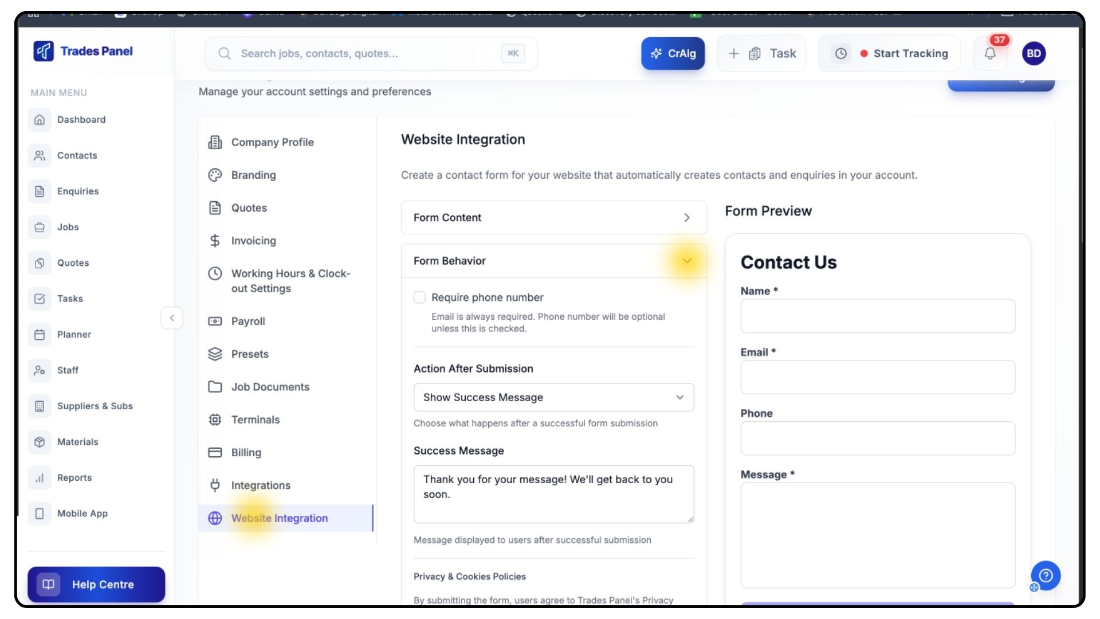Click the Planner calendar icon
1100x619 pixels.
click(x=40, y=335)
